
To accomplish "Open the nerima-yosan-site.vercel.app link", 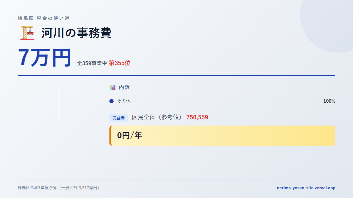I will tap(306, 188).
